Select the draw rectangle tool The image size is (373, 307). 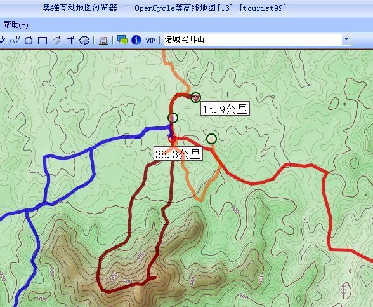[43, 40]
